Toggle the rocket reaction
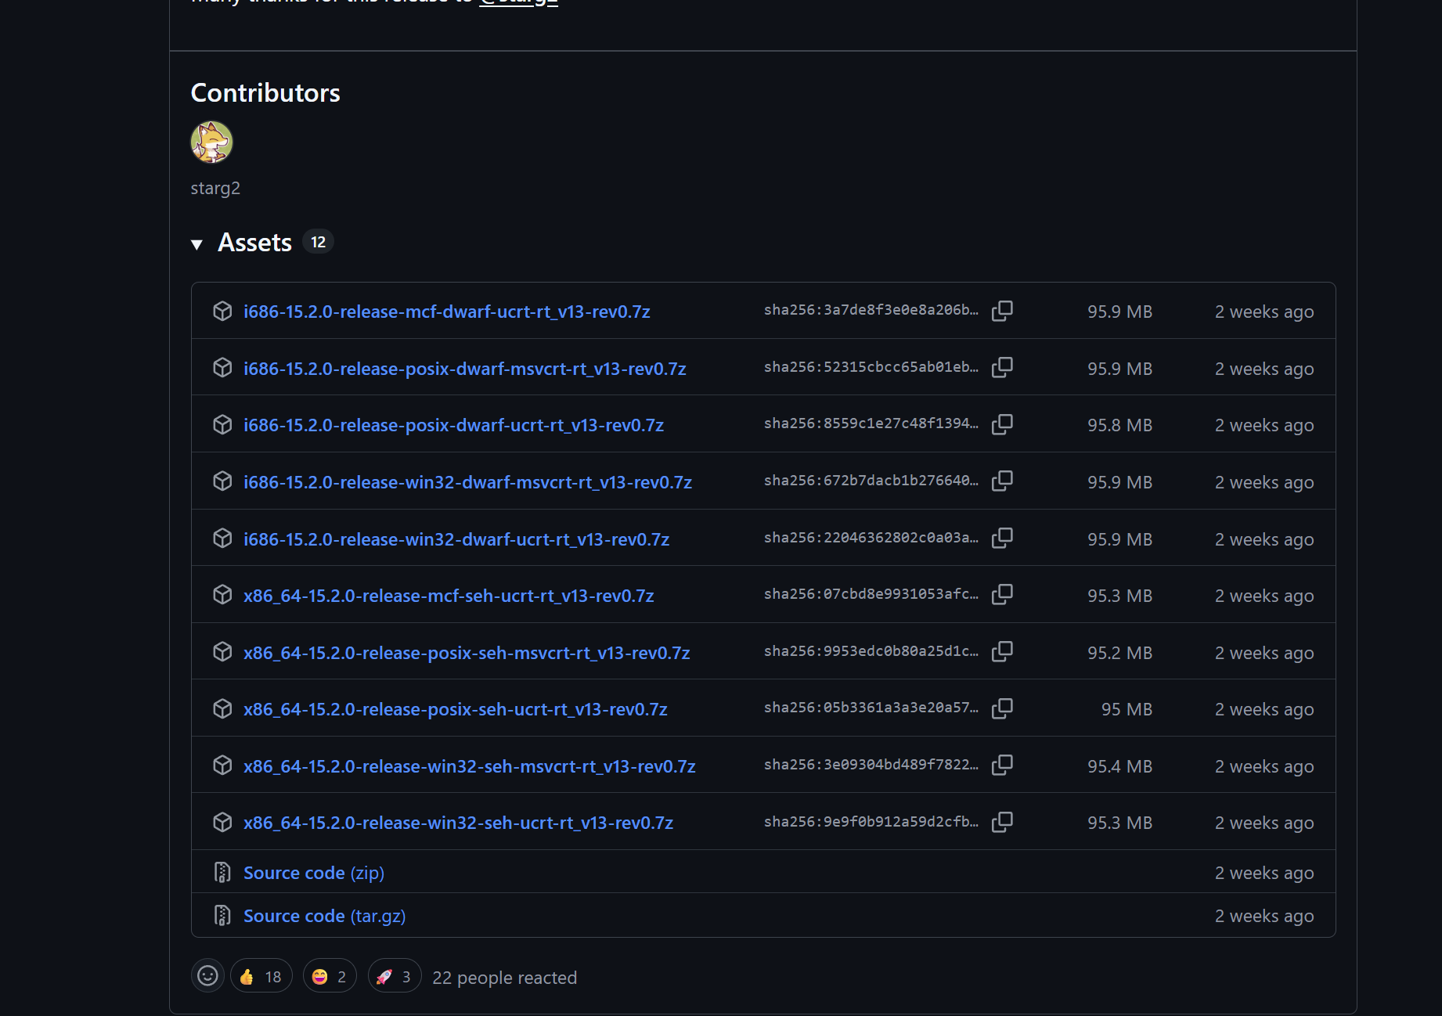Screen dimensions: 1442x1016 395,976
